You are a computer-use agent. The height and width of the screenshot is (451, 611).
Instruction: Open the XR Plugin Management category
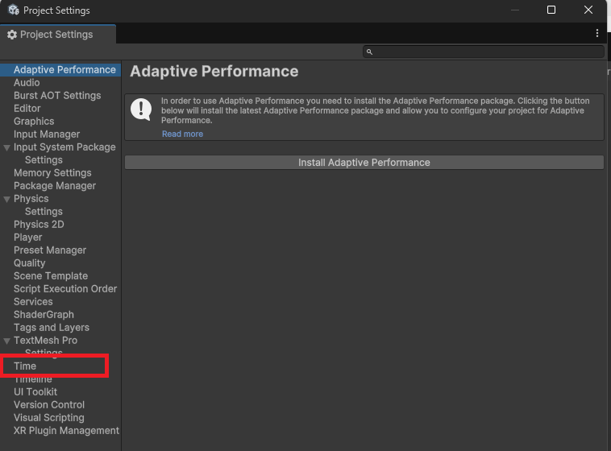pyautogui.click(x=66, y=431)
